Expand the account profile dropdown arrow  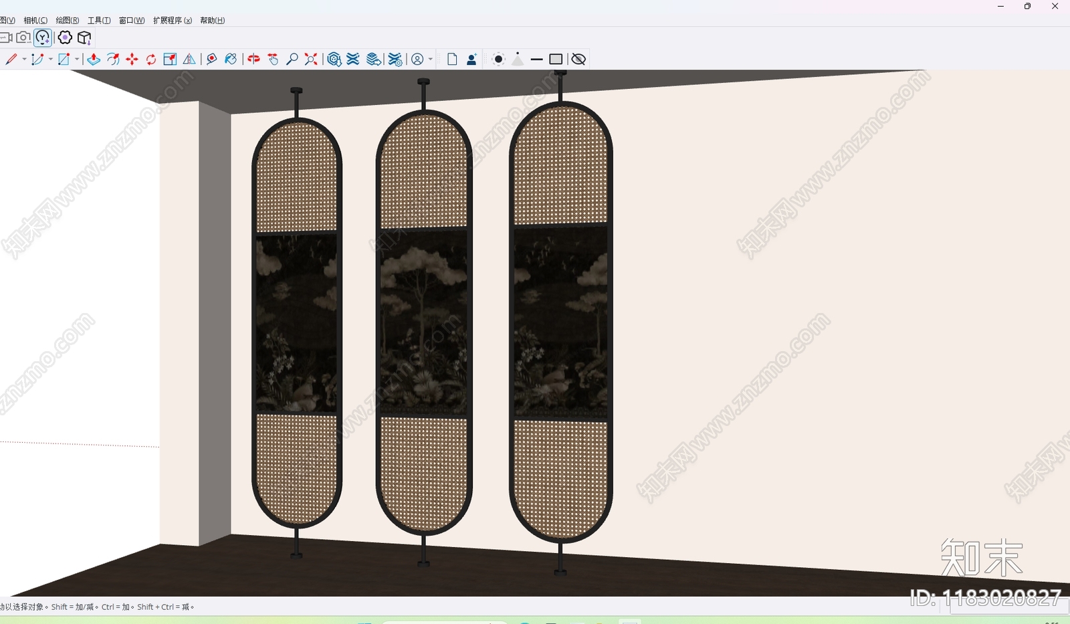tap(430, 59)
